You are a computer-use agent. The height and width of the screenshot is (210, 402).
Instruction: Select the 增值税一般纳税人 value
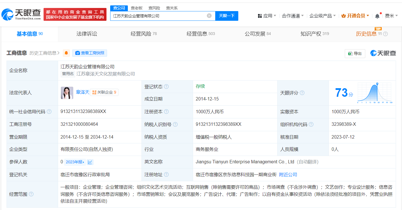click(x=214, y=137)
